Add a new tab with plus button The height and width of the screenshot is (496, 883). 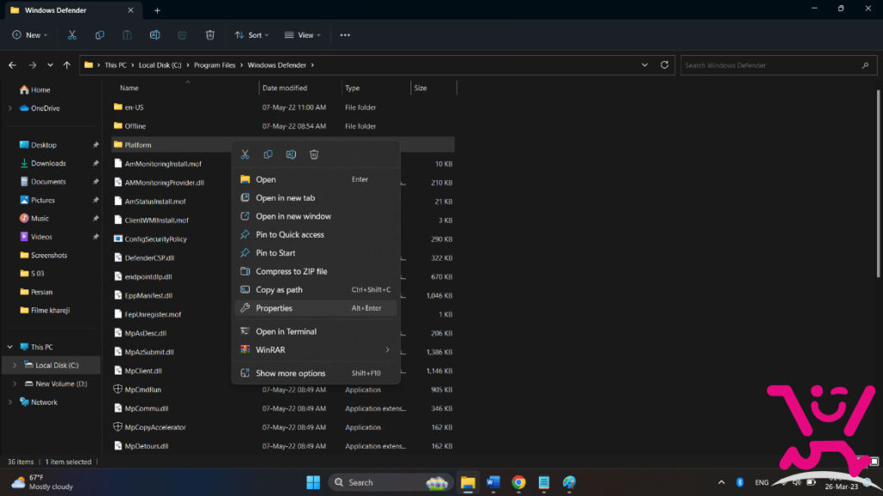click(x=157, y=10)
